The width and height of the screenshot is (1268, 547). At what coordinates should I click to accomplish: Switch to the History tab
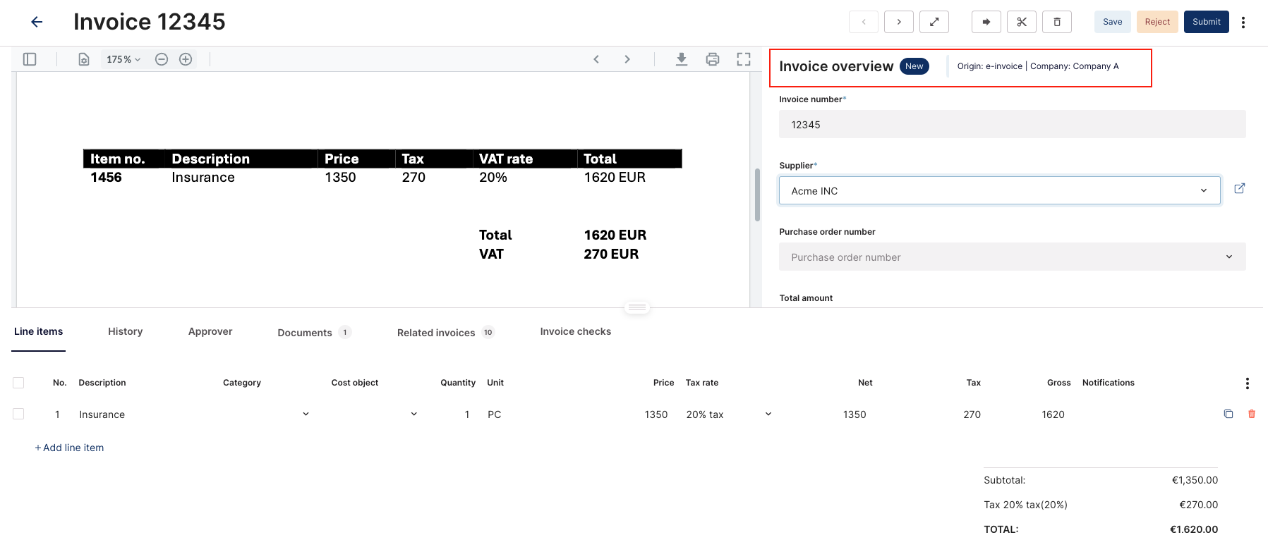[125, 331]
